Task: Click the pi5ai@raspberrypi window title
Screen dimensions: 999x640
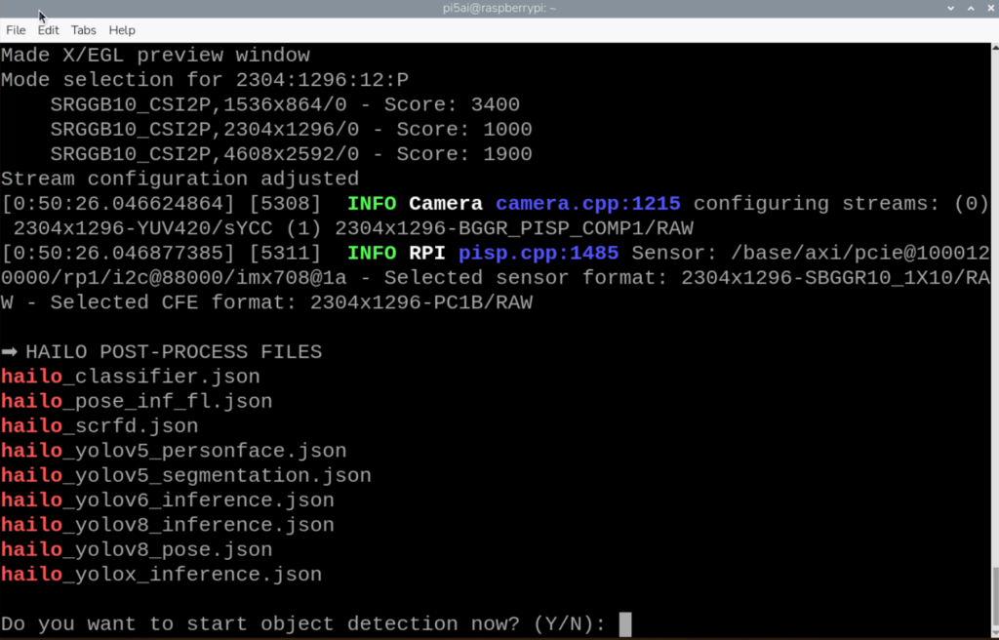Action: click(499, 8)
